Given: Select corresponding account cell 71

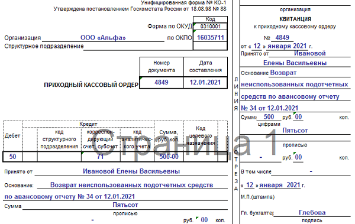Looking at the screenshot, I should (101, 157).
